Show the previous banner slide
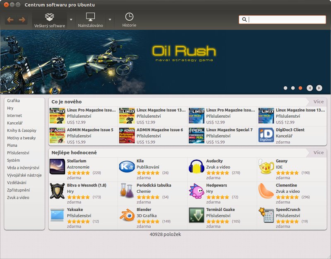 (309, 88)
